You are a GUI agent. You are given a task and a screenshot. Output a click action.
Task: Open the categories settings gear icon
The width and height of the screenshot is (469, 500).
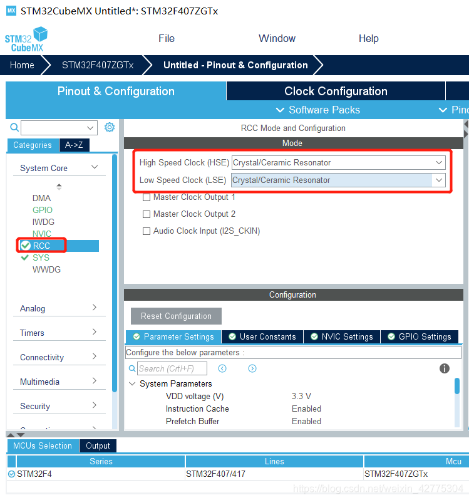(x=110, y=127)
